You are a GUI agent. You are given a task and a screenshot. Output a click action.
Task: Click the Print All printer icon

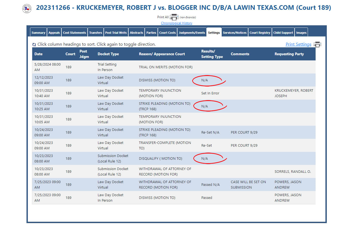coord(174,17)
